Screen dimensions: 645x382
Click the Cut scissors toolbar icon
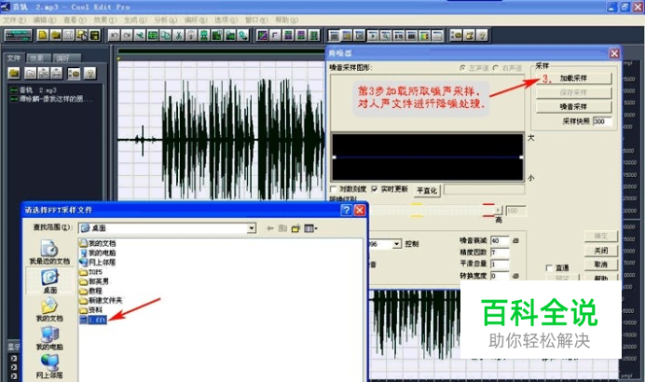(x=179, y=35)
